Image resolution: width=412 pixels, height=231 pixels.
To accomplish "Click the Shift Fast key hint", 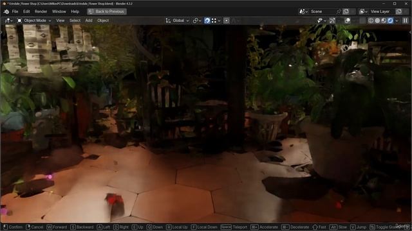I will click(x=319, y=227).
